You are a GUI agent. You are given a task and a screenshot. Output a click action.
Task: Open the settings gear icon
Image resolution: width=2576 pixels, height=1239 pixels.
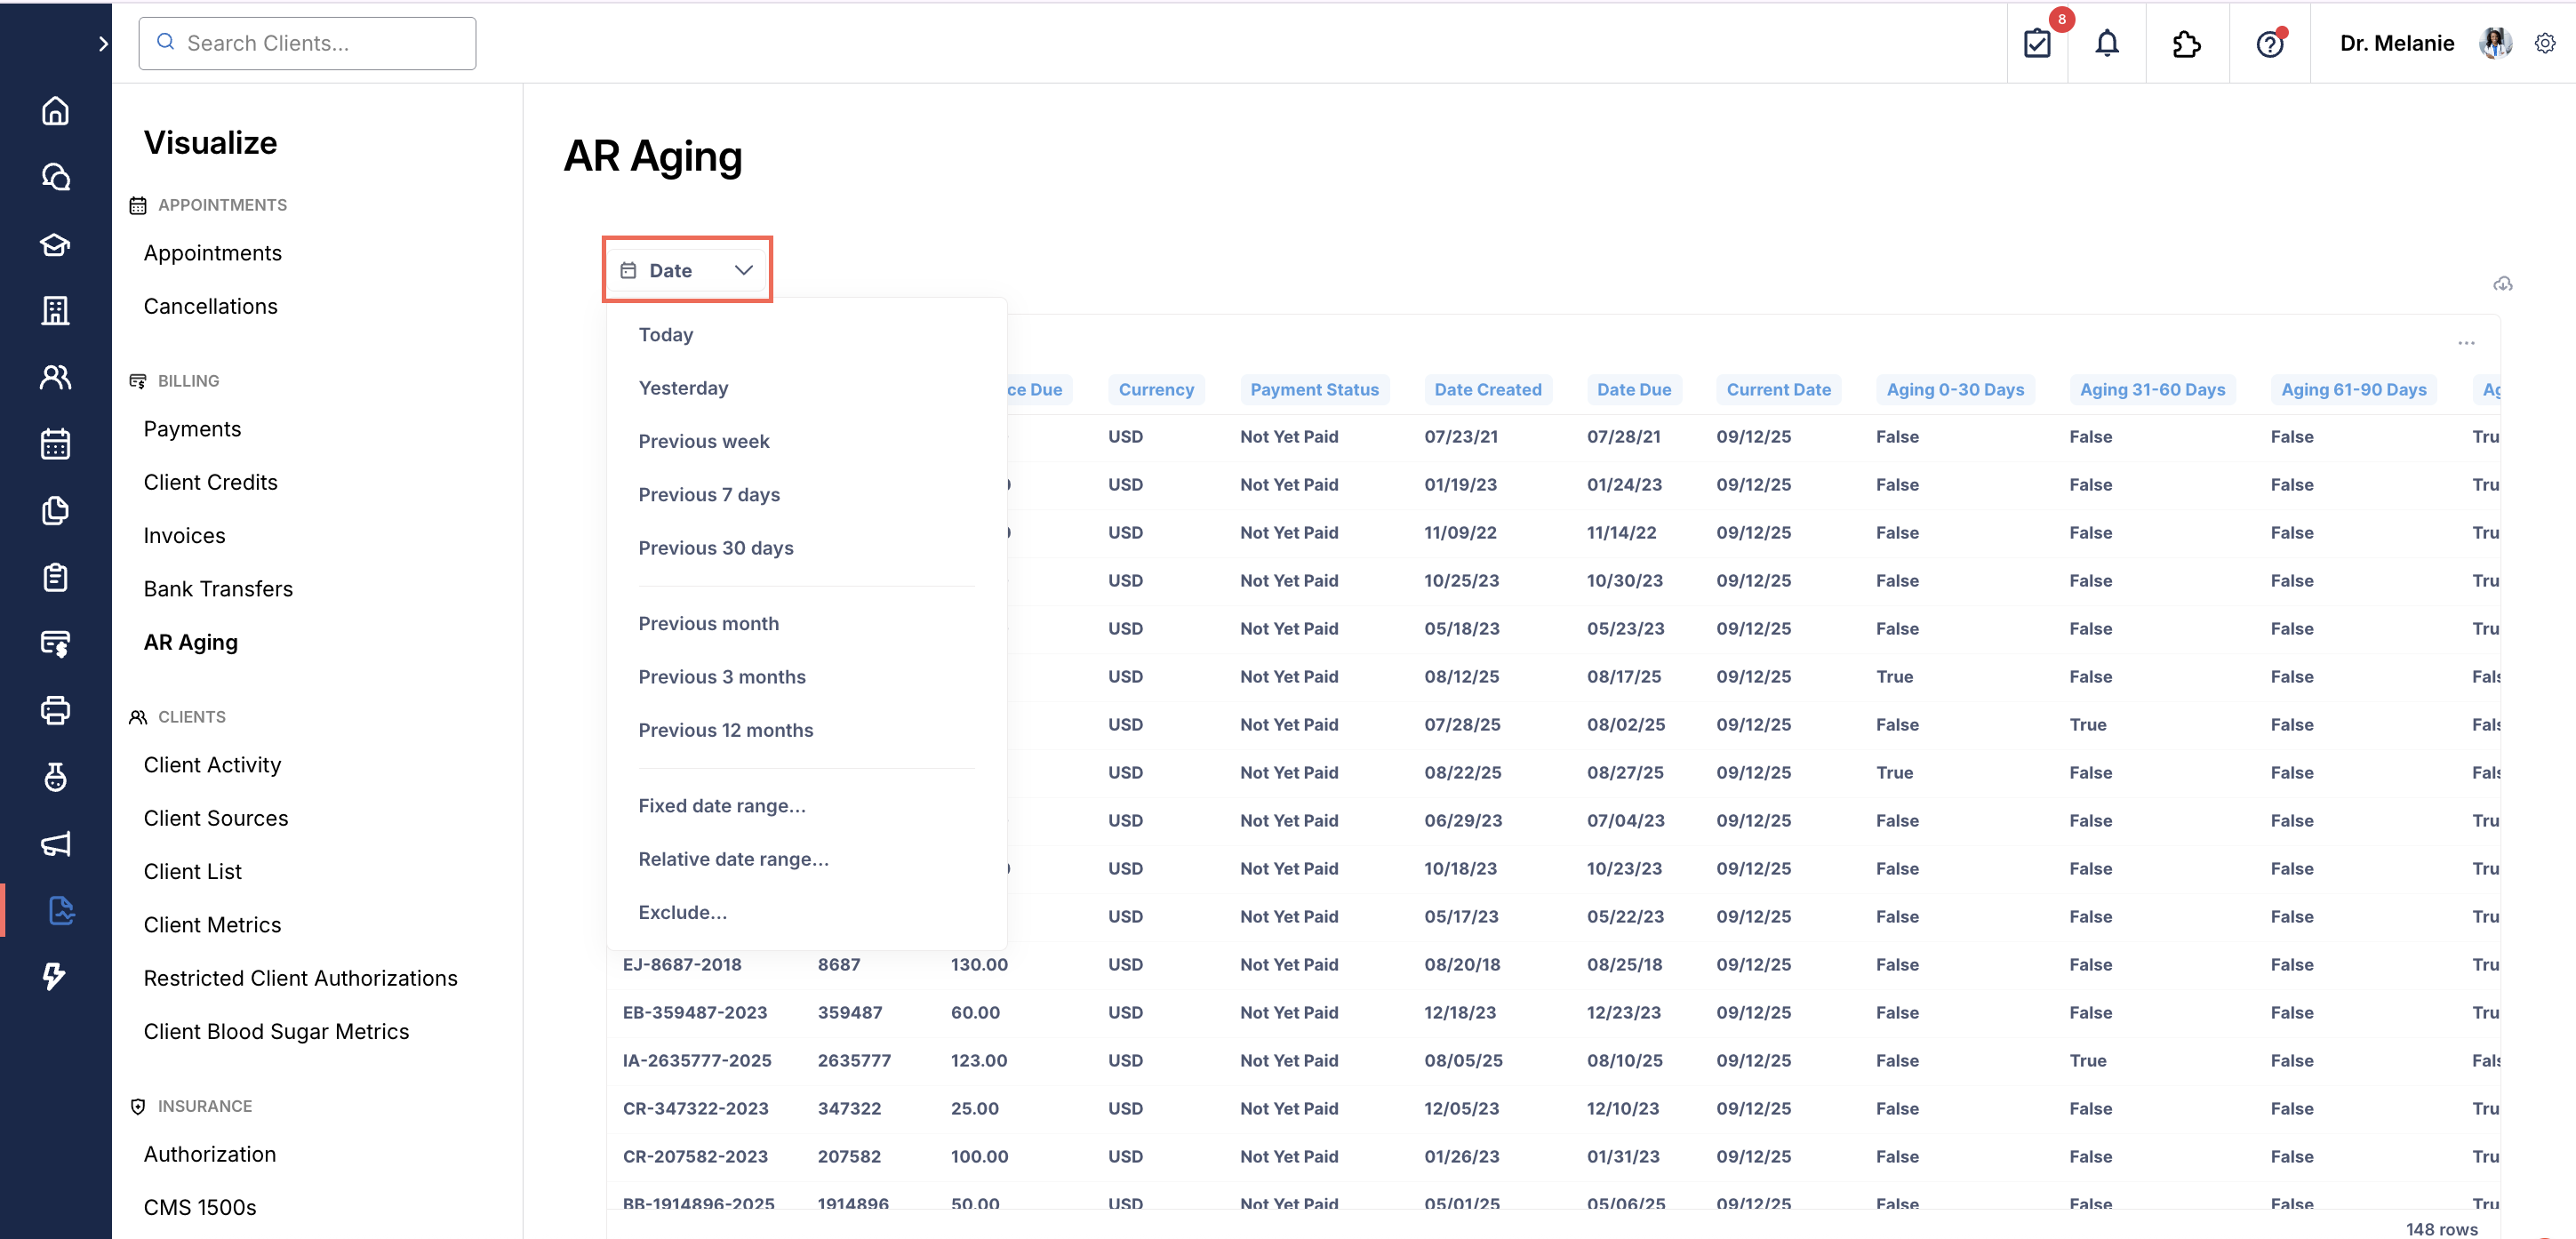[x=2544, y=43]
